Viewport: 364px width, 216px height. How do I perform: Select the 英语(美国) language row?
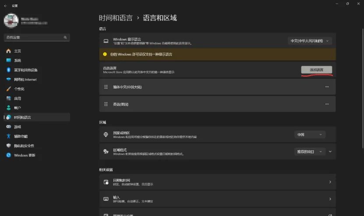[217, 104]
